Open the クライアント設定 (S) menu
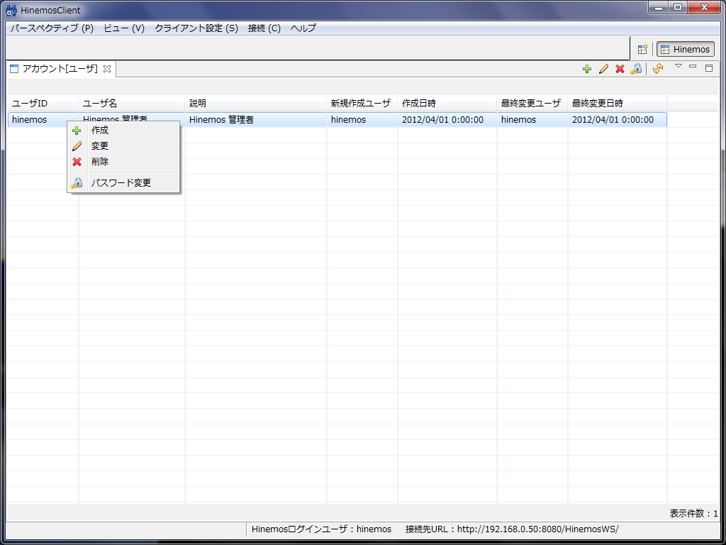The image size is (726, 545). click(196, 28)
